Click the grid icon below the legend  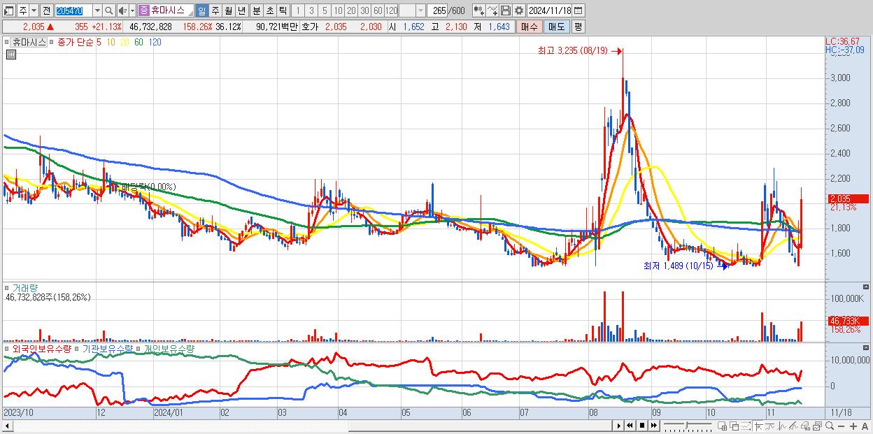point(10,54)
